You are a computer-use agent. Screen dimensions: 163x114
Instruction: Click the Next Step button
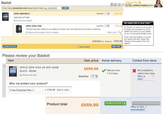point(116,46)
